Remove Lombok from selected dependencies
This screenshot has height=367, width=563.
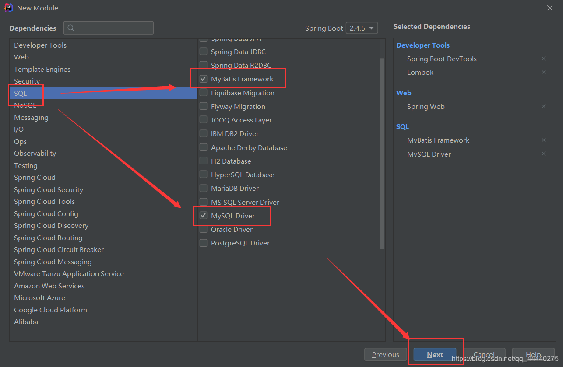coord(543,72)
